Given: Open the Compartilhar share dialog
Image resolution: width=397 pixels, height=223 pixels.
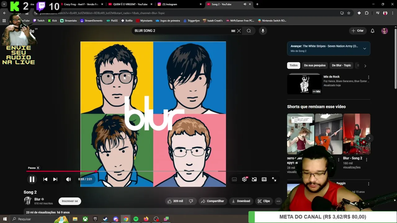Looking at the screenshot, I should tap(212, 201).
